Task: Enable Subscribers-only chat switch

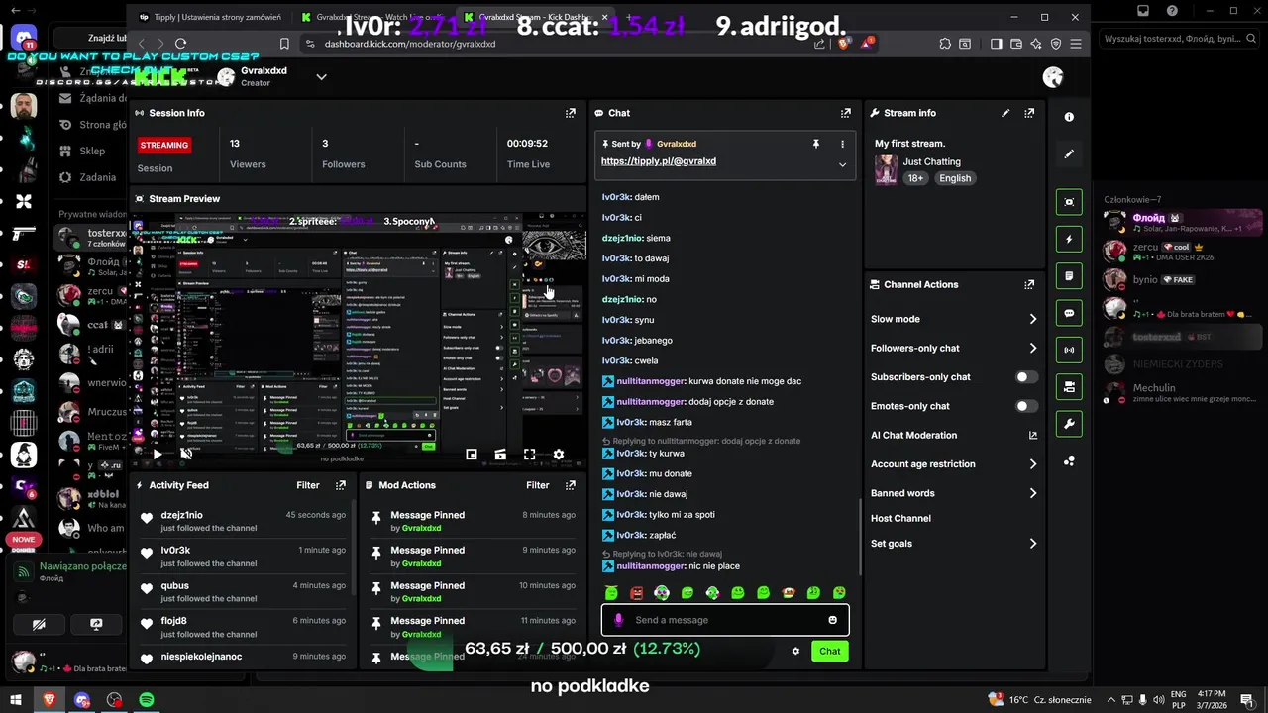Action: click(1027, 377)
